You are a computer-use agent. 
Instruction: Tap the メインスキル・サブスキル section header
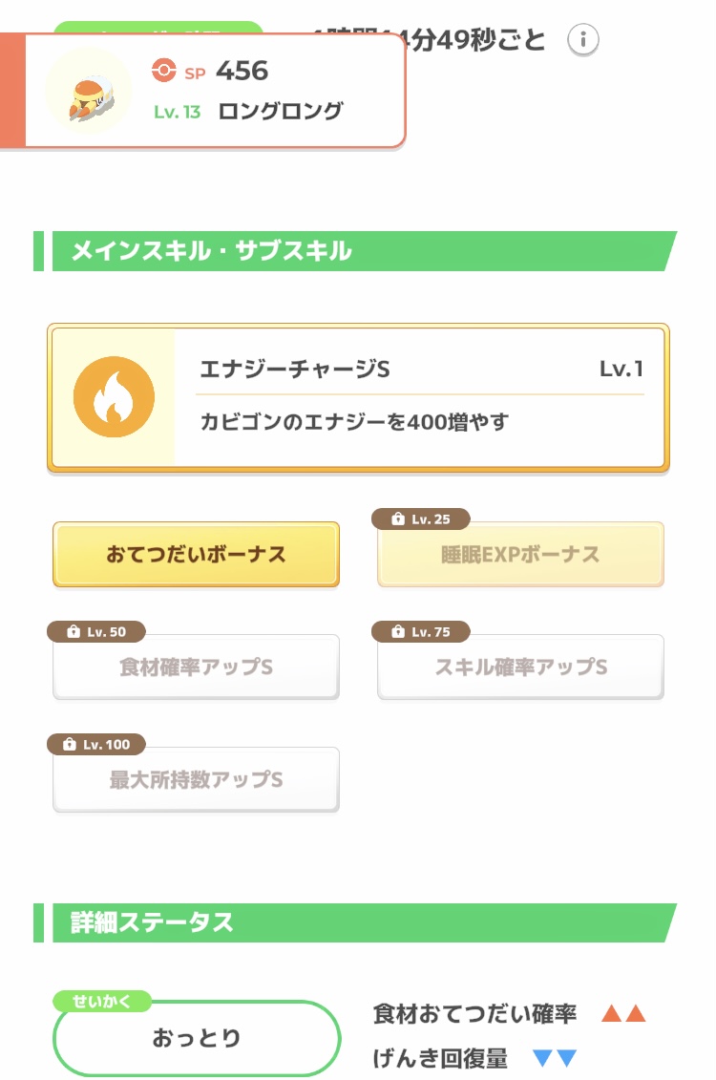tap(355, 251)
